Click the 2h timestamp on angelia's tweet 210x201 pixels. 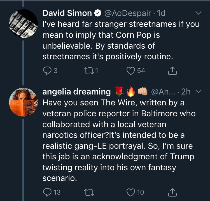point(186,91)
